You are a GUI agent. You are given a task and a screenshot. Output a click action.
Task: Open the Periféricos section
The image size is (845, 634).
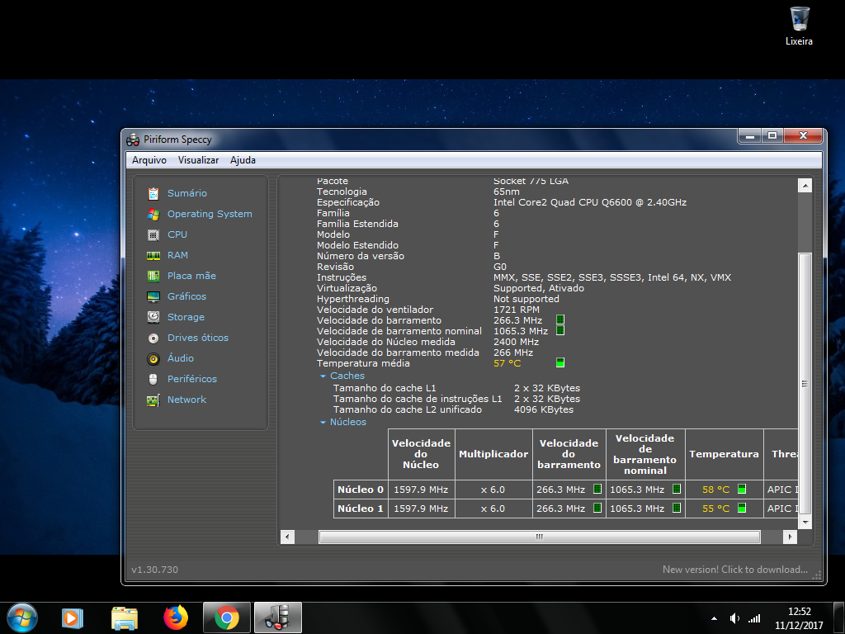click(192, 379)
